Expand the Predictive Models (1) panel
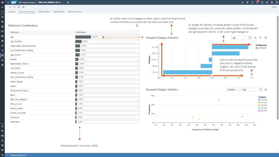This screenshot has width=279, height=157. coord(7,155)
